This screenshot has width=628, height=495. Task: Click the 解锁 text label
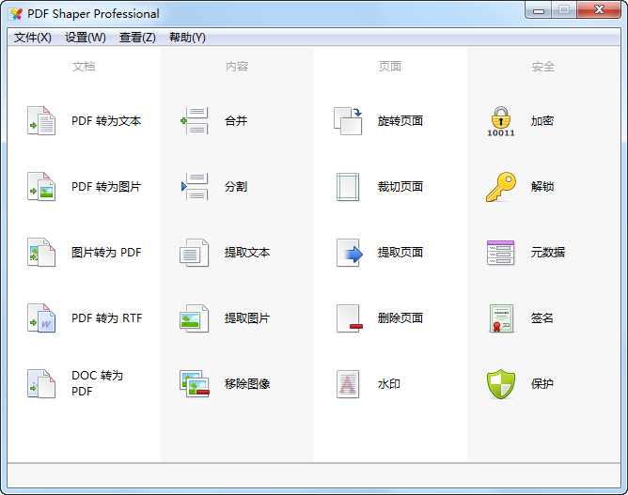coord(542,187)
